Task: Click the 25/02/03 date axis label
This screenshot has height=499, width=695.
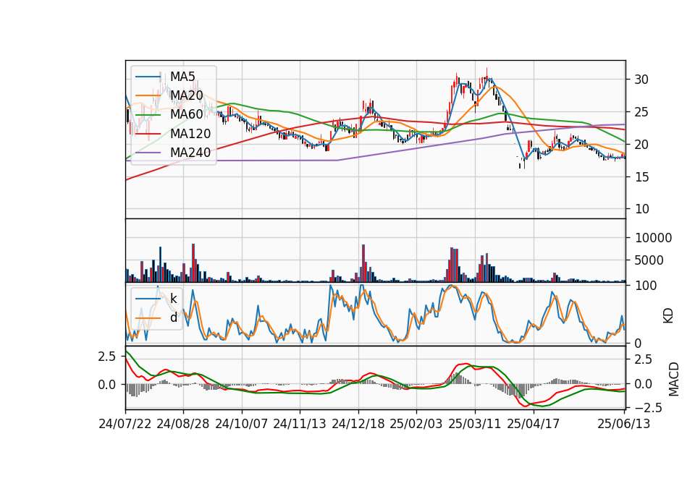Action: tap(416, 424)
